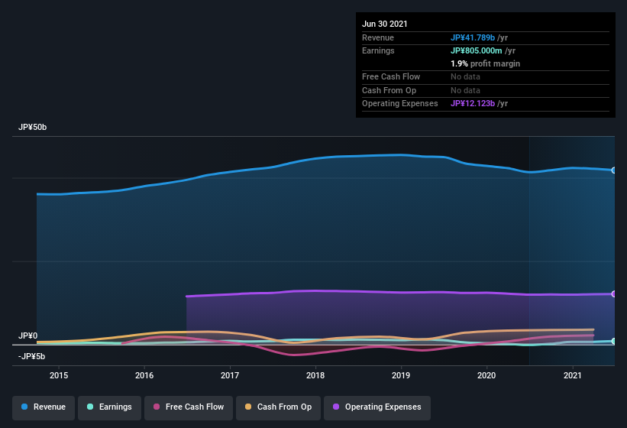
Task: Toggle the Operating Expenses legend button
Action: tap(377, 407)
